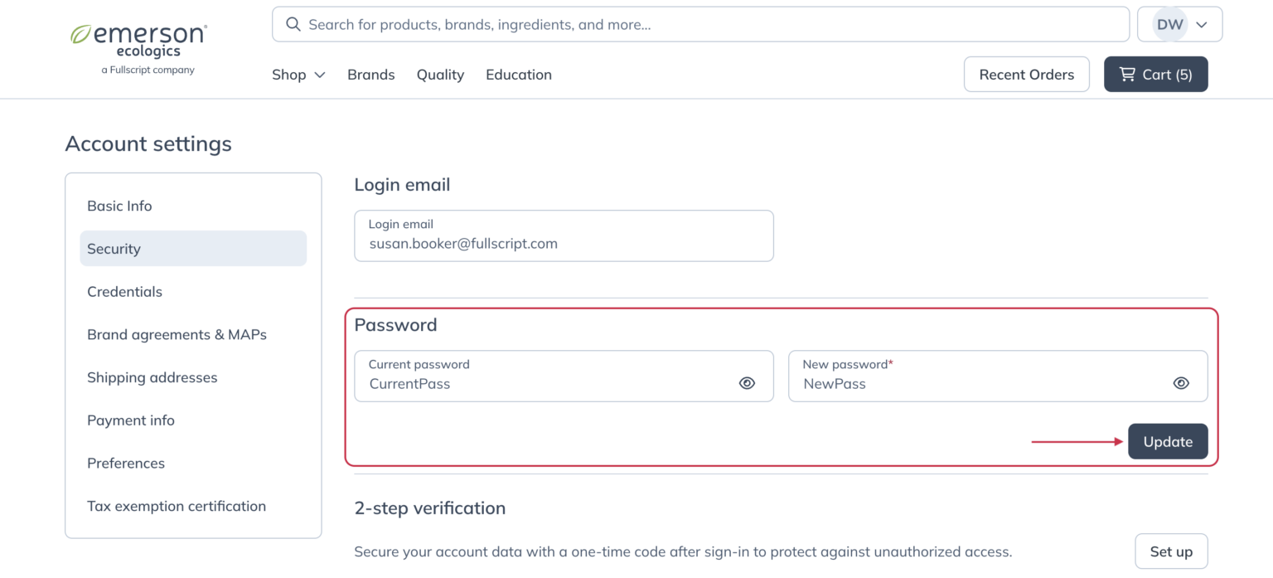This screenshot has width=1273, height=578.
Task: Open Recent Orders
Action: click(1026, 74)
